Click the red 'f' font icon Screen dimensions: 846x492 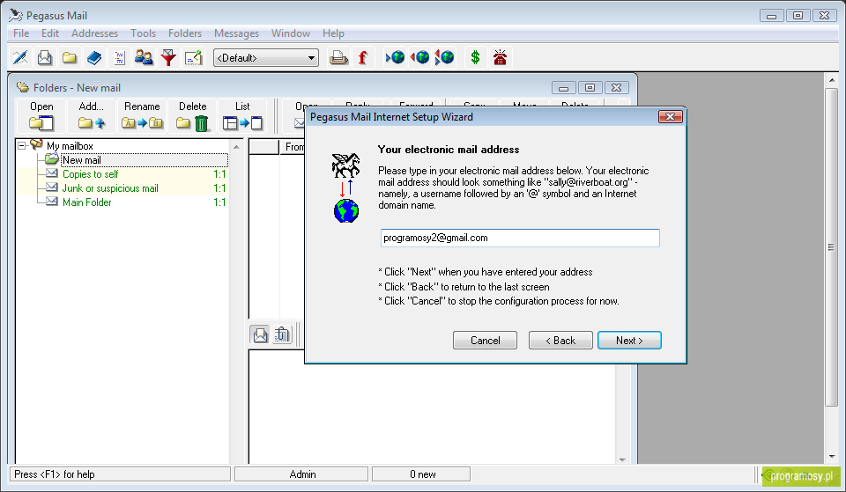tap(363, 58)
